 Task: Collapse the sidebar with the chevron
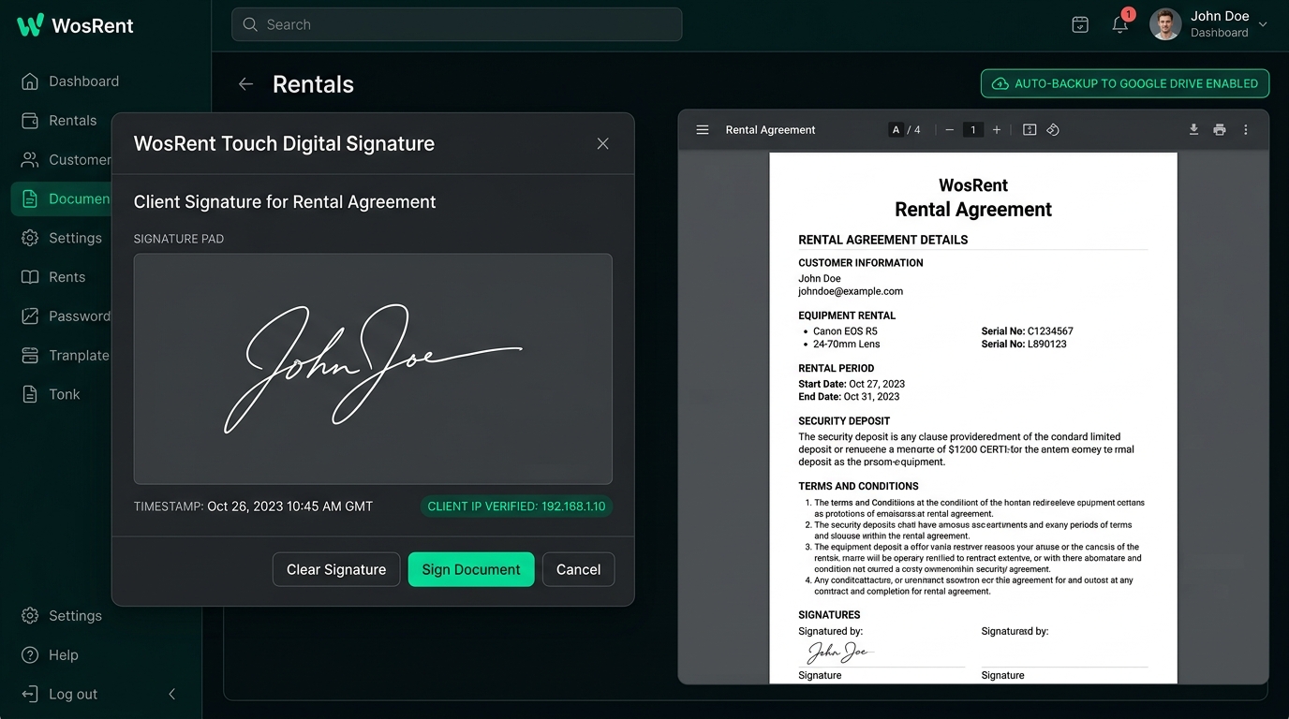pyautogui.click(x=171, y=694)
